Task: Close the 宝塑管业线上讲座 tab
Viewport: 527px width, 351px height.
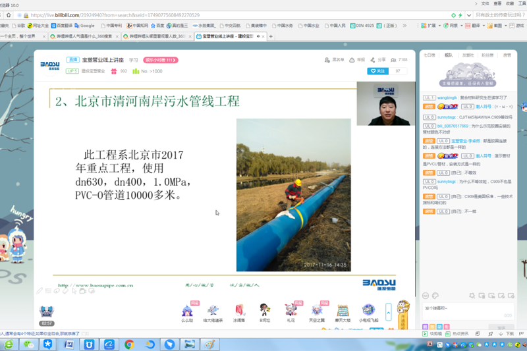Action: (263, 36)
